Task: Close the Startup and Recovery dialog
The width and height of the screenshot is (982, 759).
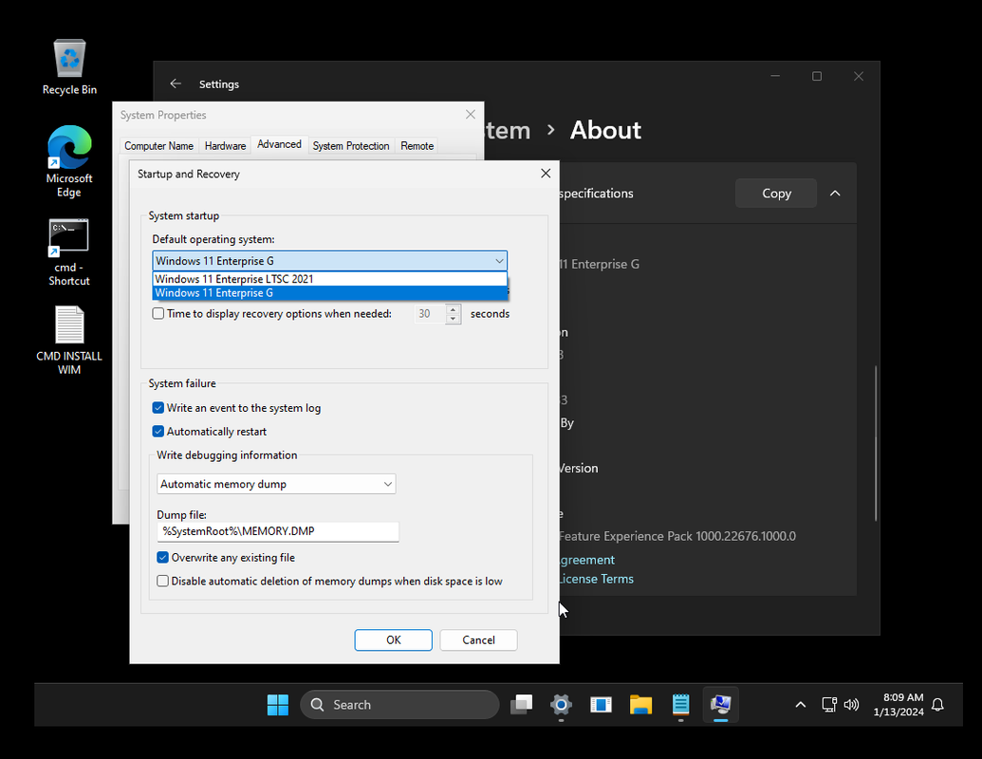Action: [x=546, y=174]
